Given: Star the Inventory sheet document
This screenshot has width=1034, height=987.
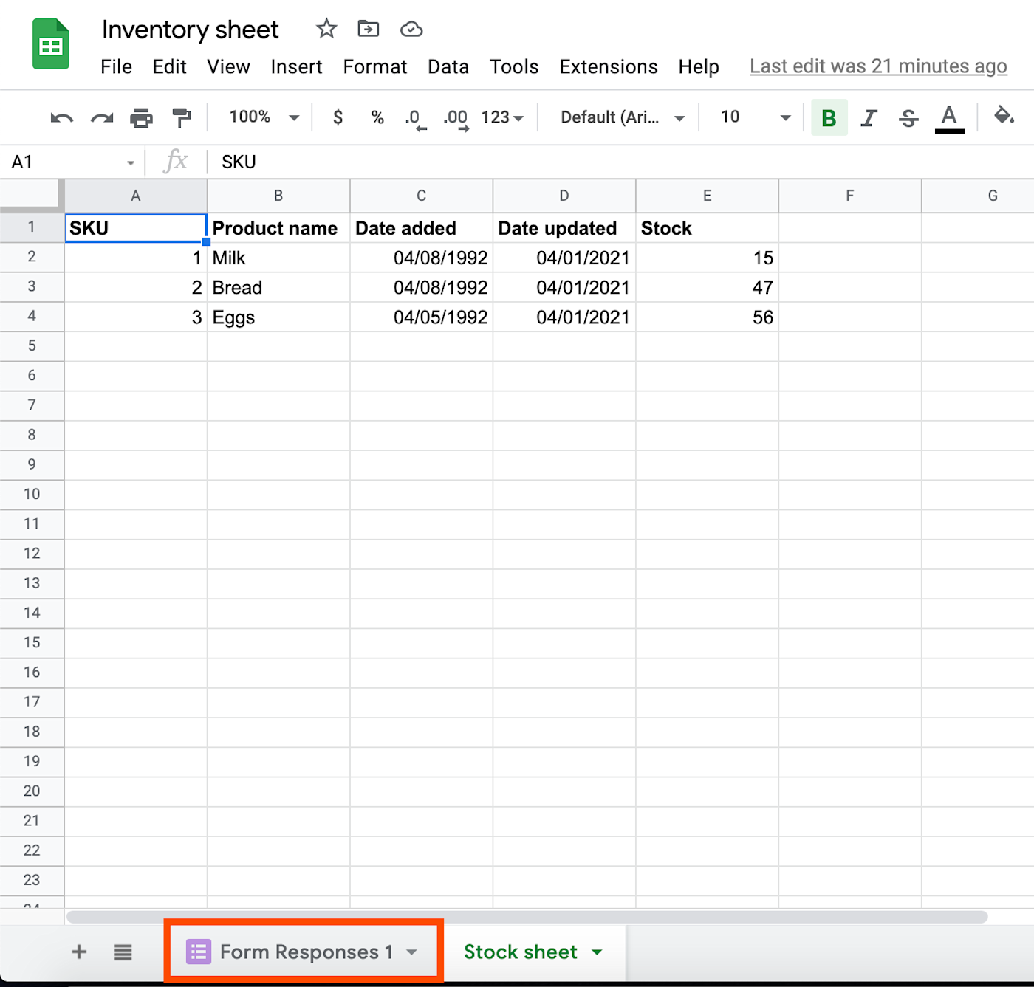Looking at the screenshot, I should [326, 29].
